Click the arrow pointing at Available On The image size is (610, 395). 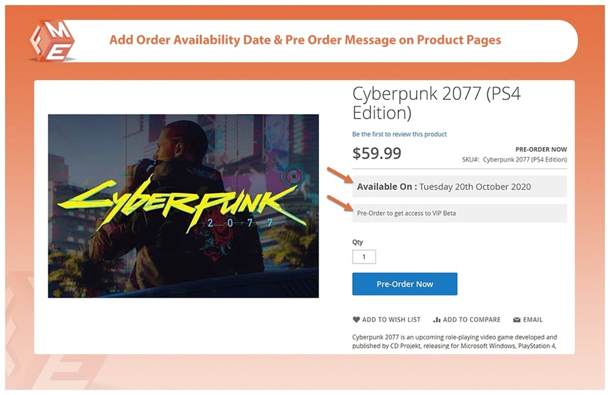tap(339, 176)
